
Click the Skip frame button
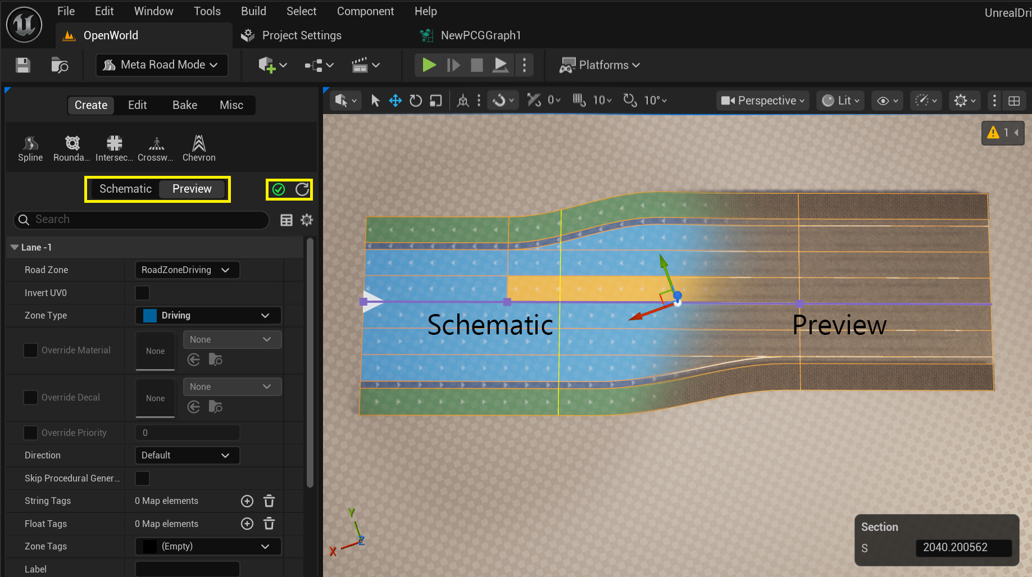pyautogui.click(x=453, y=65)
